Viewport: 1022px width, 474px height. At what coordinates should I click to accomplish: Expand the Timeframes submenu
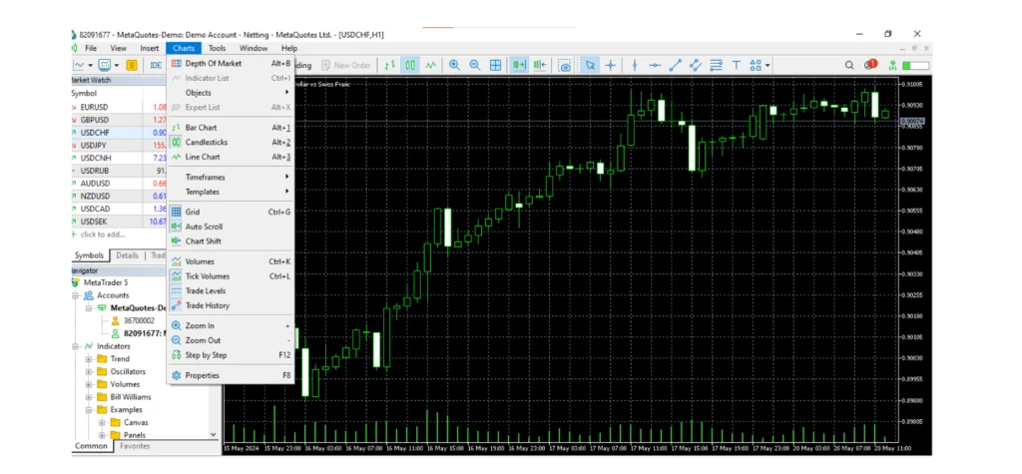[x=205, y=177]
